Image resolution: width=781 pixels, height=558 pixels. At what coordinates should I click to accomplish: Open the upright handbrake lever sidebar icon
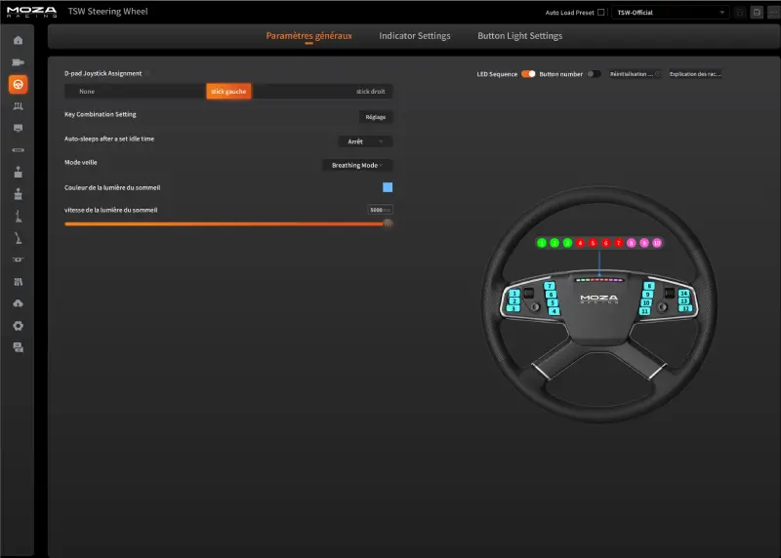point(18,216)
